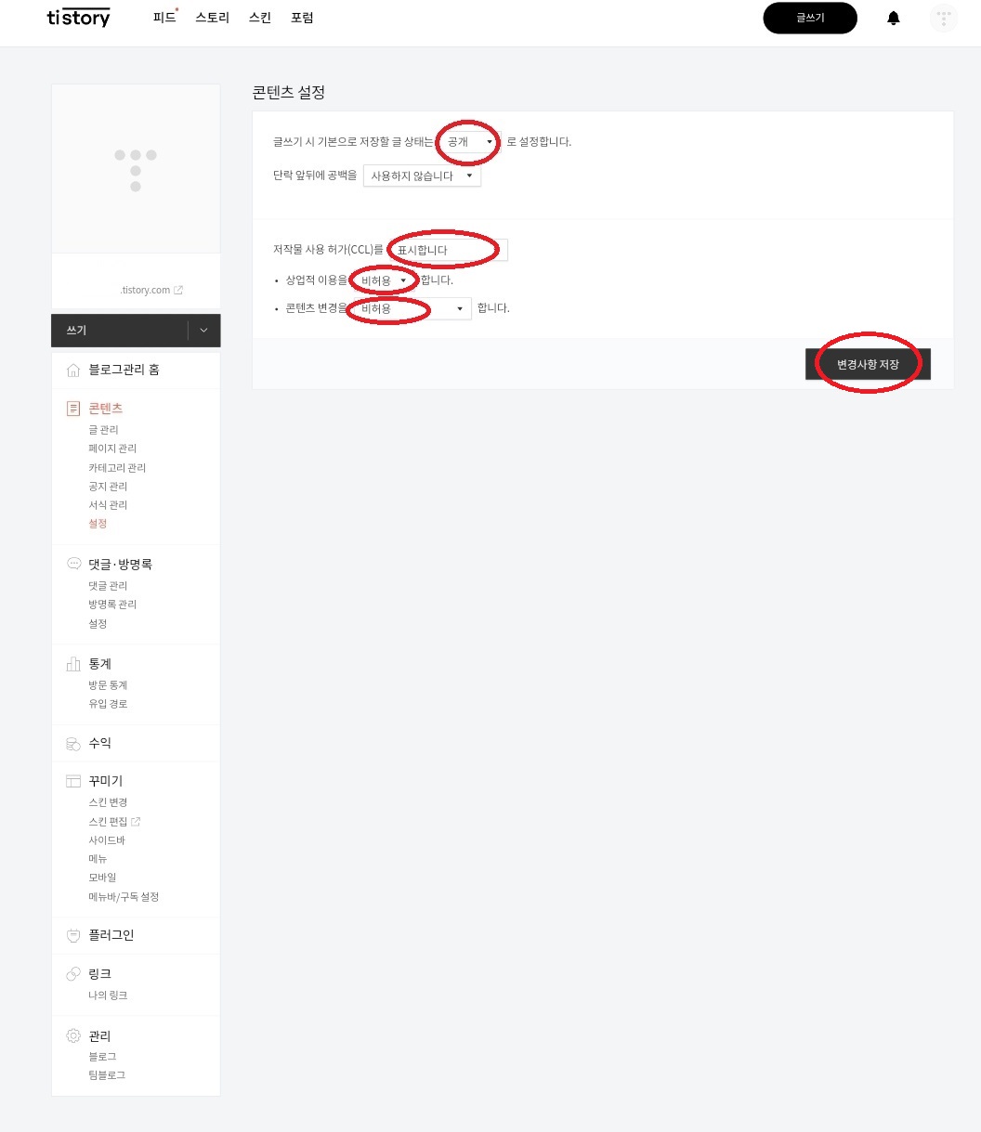
Task: Click the notification bell icon
Action: pos(894,19)
